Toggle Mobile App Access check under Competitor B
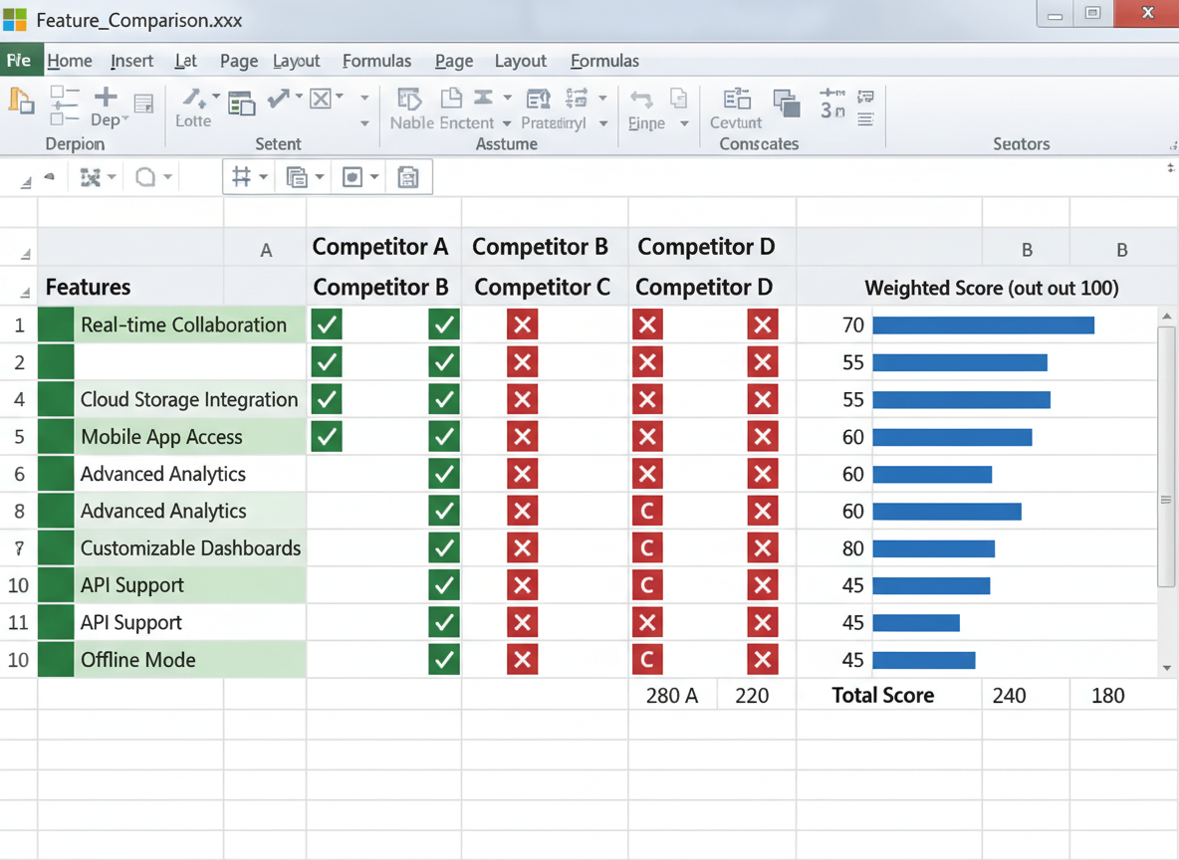Image resolution: width=1179 pixels, height=860 pixels. coord(443,436)
